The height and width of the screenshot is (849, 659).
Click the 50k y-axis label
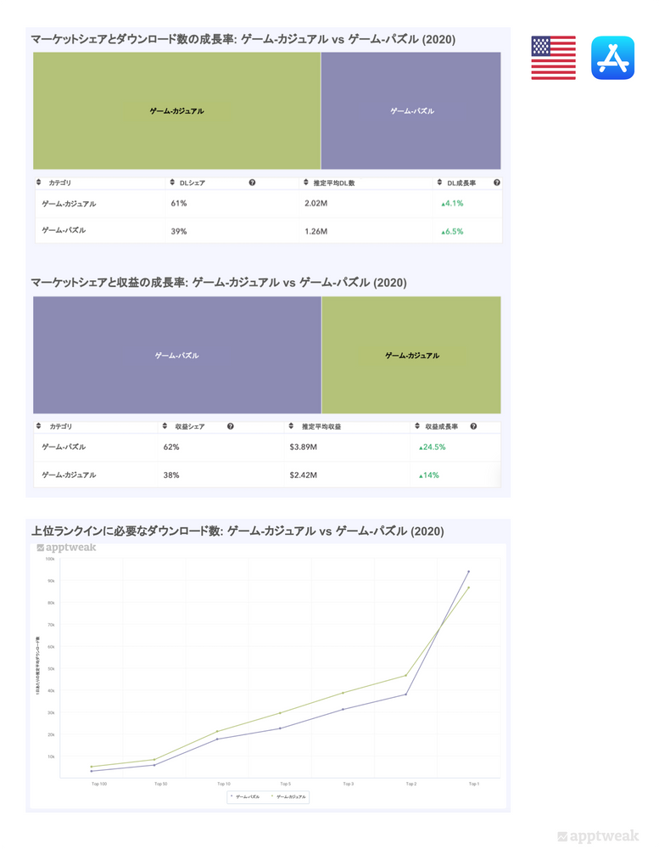[x=52, y=669]
